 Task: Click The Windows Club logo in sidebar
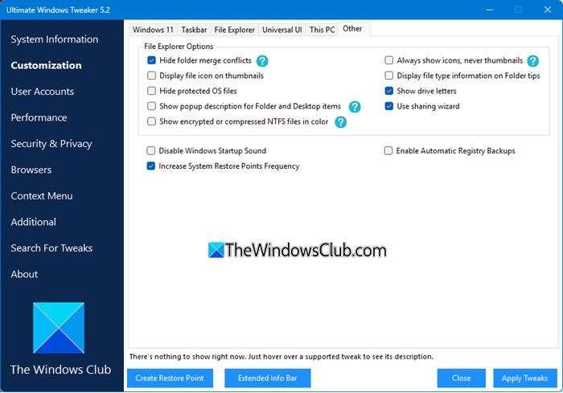59,328
